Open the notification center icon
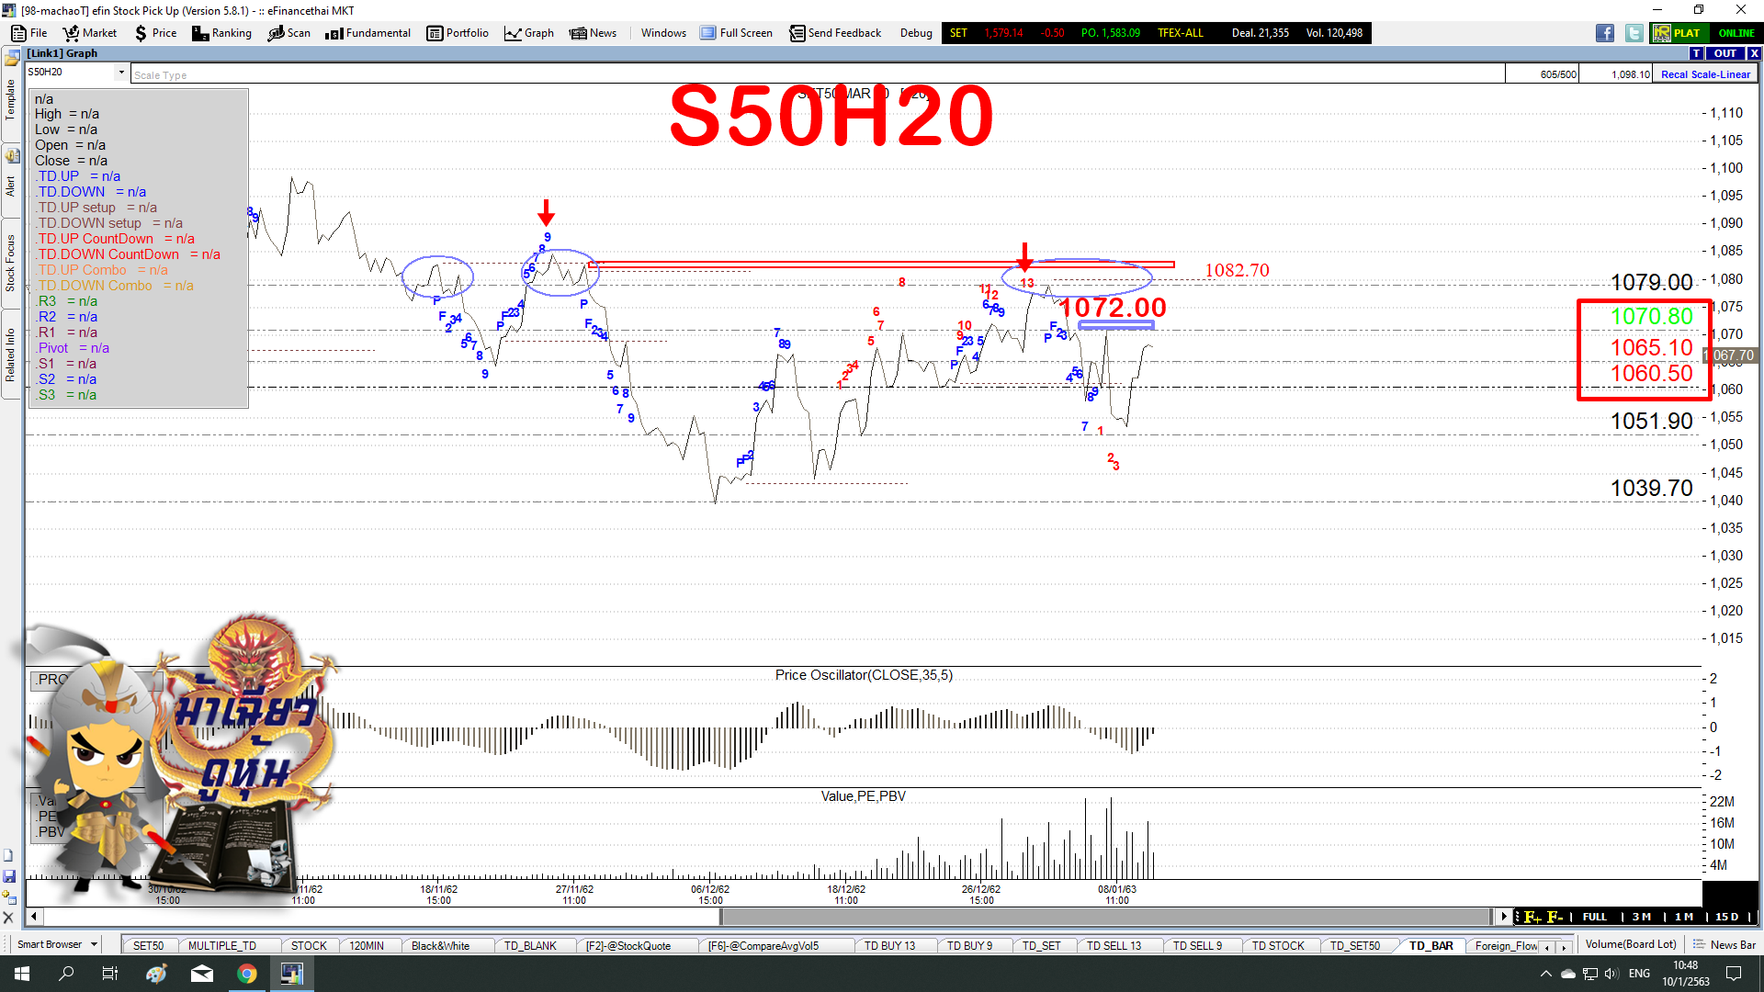Screen dimensions: 1764x992 pyautogui.click(x=1734, y=974)
